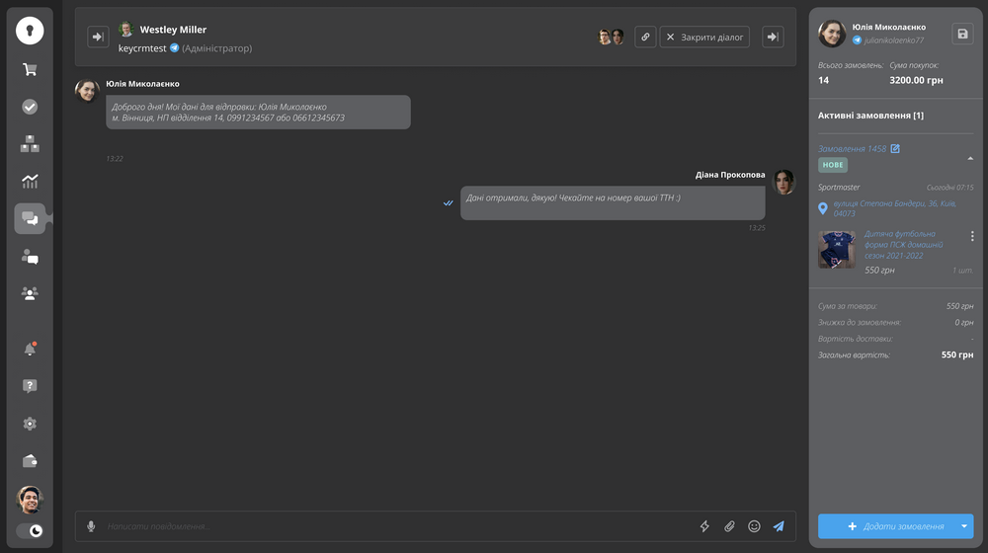Open the three-dot menu for the product
Viewport: 988px width, 553px height.
click(972, 236)
